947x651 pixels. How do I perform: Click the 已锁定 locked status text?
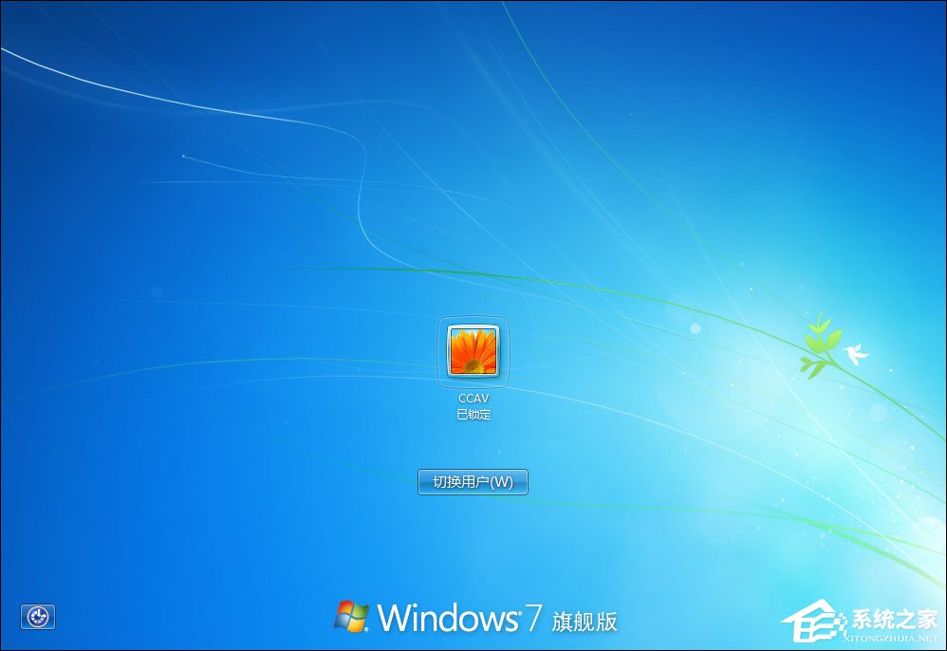point(475,412)
